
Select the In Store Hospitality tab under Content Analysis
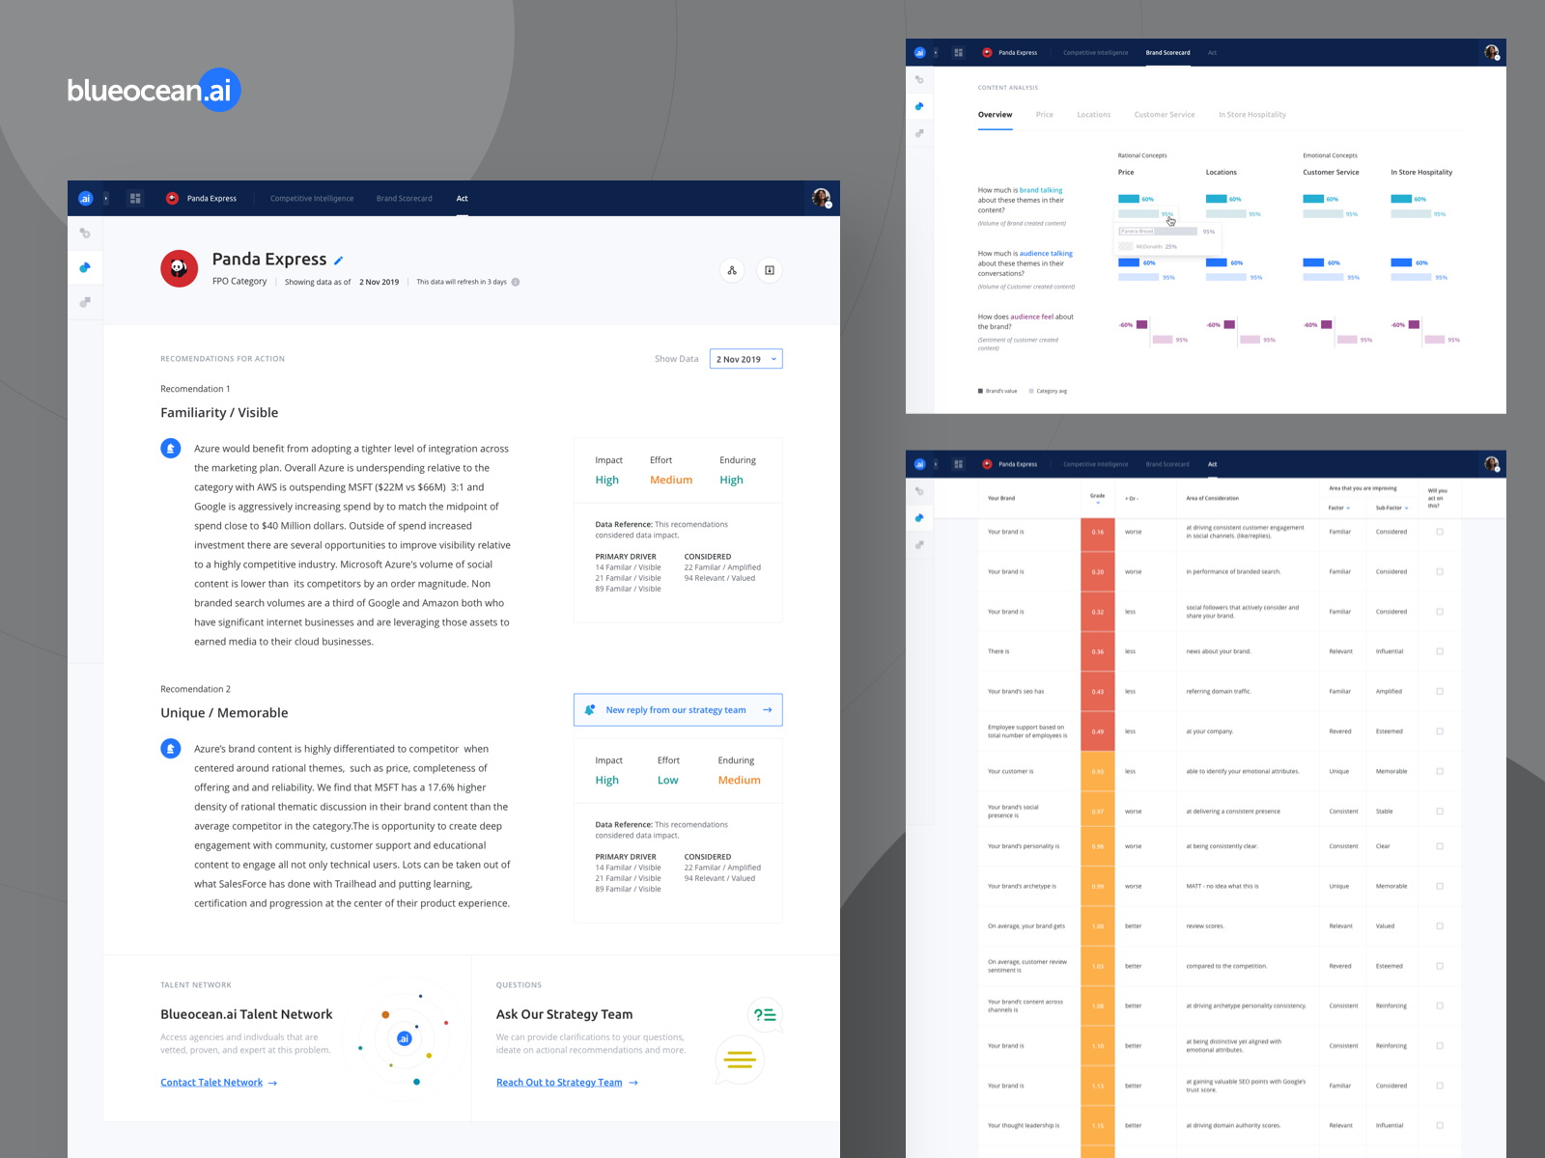1252,115
